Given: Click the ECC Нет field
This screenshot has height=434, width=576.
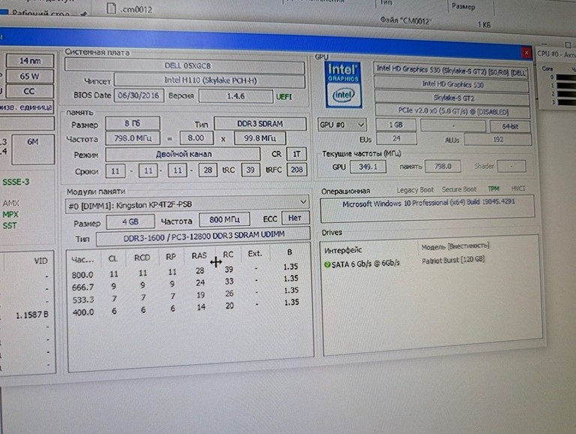Looking at the screenshot, I should tap(295, 218).
